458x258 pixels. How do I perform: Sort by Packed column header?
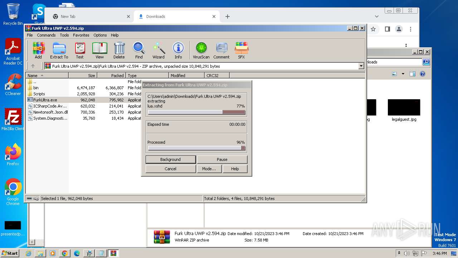pos(111,76)
